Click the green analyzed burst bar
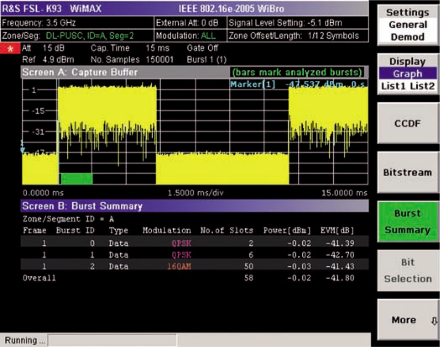This screenshot has height=347, width=440. (x=77, y=179)
